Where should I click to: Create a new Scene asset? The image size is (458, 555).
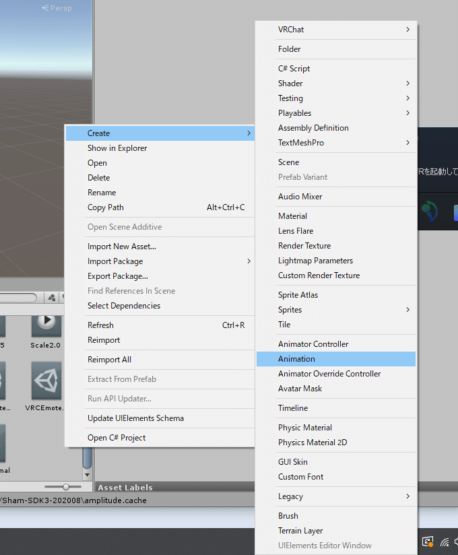(336, 162)
